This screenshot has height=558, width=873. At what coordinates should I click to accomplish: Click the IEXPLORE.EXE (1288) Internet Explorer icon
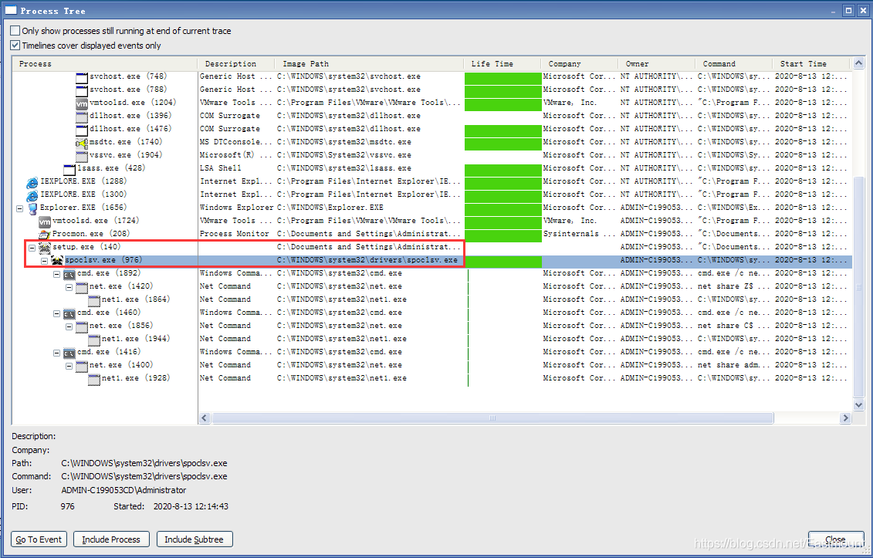coord(32,181)
